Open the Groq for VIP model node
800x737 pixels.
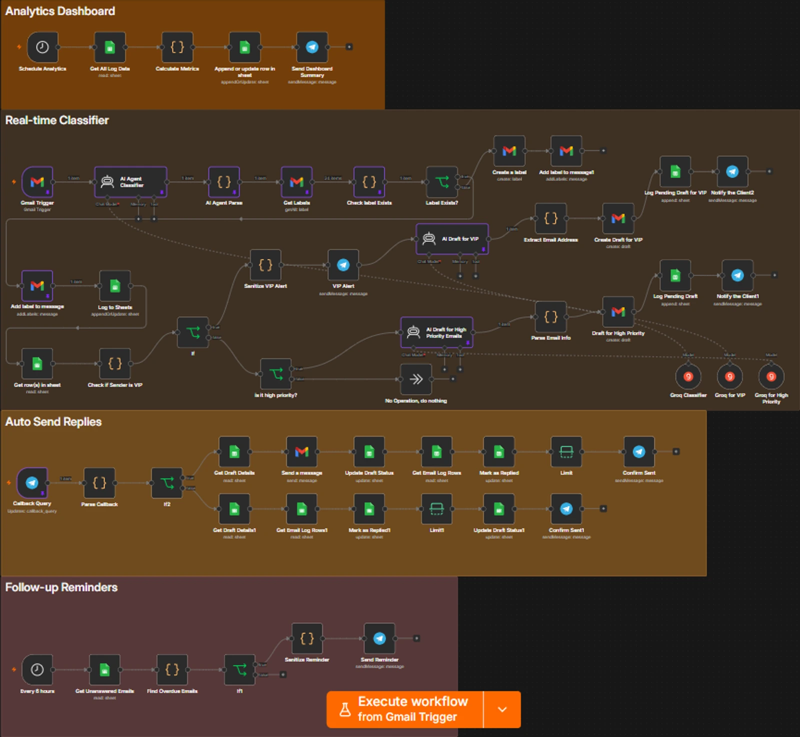pyautogui.click(x=729, y=376)
